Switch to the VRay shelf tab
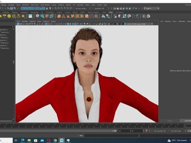The height and width of the screenshot is (143, 191). pos(111,12)
